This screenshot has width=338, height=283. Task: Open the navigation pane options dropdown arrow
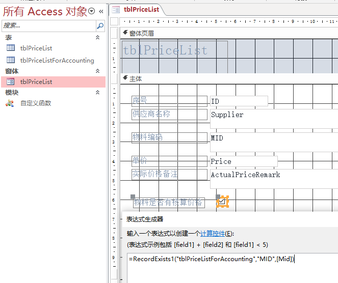click(x=92, y=11)
